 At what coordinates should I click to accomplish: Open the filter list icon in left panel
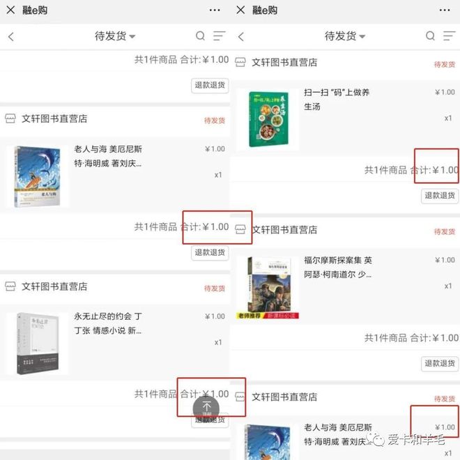[x=219, y=36]
